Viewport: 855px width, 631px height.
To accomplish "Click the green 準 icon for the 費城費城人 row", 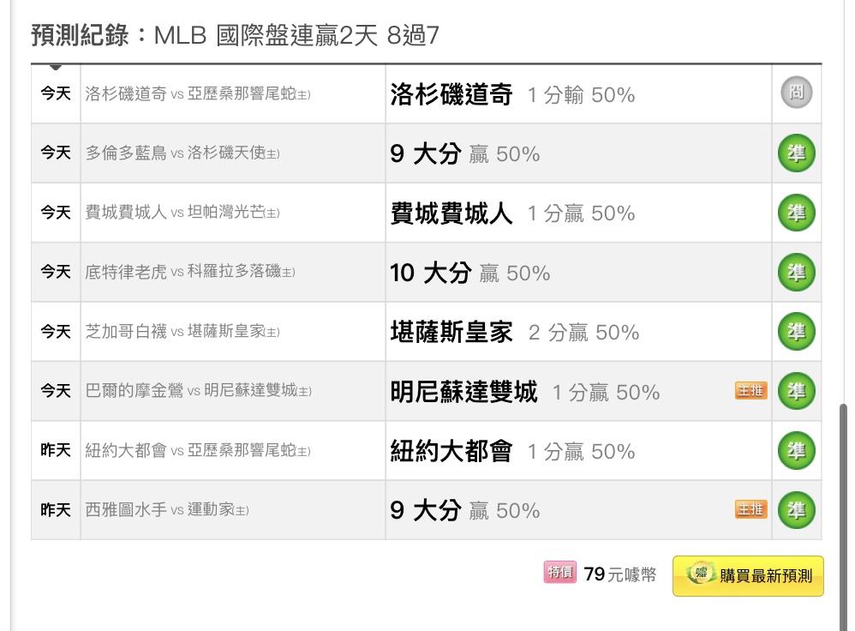I will pyautogui.click(x=796, y=213).
